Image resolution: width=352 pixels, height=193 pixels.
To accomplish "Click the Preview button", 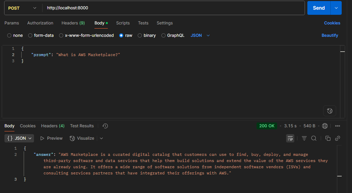I will click(x=52, y=138).
